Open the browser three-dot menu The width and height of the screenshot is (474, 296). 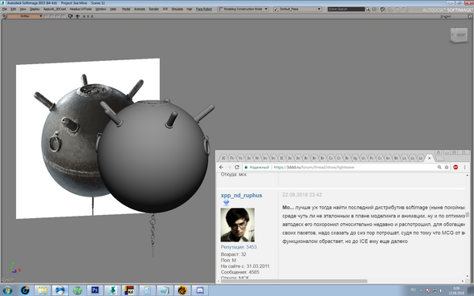pyautogui.click(x=465, y=167)
